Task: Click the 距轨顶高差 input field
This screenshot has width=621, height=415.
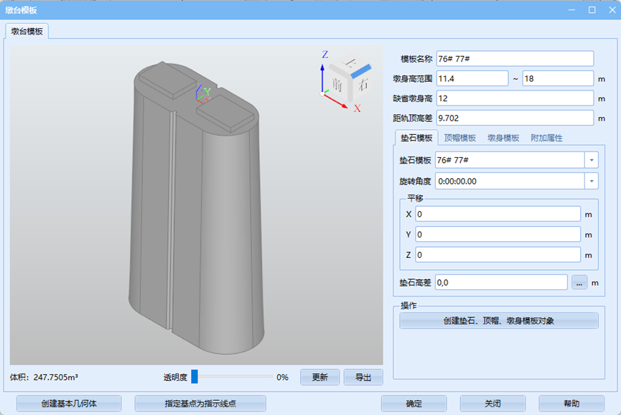Action: point(514,118)
